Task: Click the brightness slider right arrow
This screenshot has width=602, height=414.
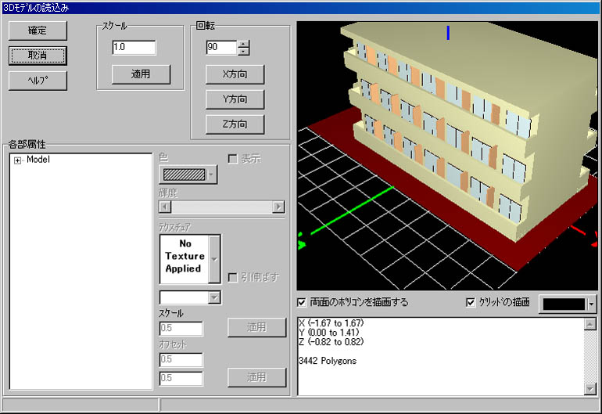Action: pyautogui.click(x=278, y=207)
